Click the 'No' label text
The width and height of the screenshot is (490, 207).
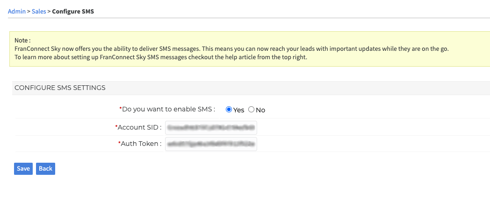tap(260, 110)
